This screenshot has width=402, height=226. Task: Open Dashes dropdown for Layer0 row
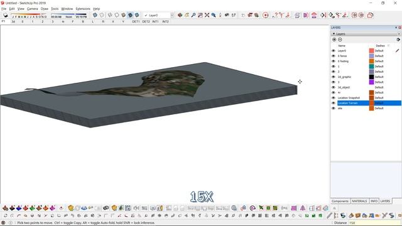[379, 51]
